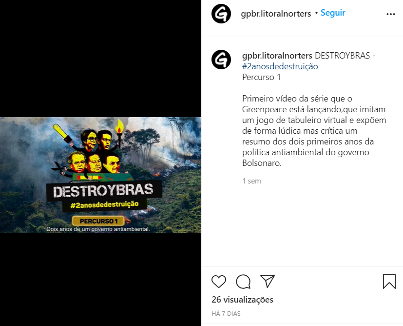View the 26 visualizações count

click(x=242, y=300)
